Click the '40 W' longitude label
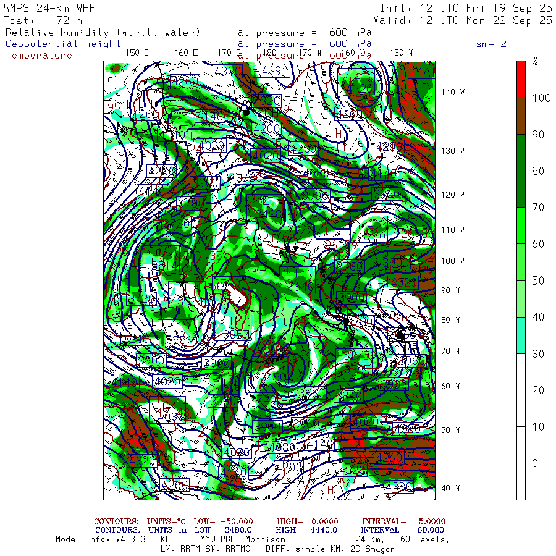The image size is (556, 556). coord(450,488)
